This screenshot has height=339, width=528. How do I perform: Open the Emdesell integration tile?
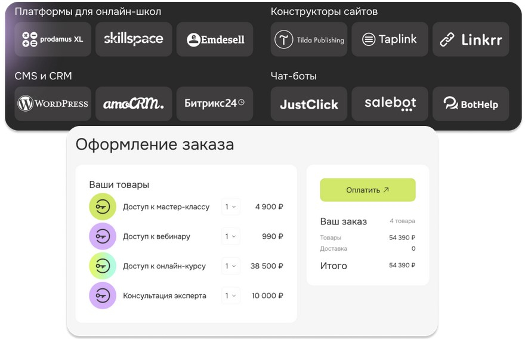point(215,39)
